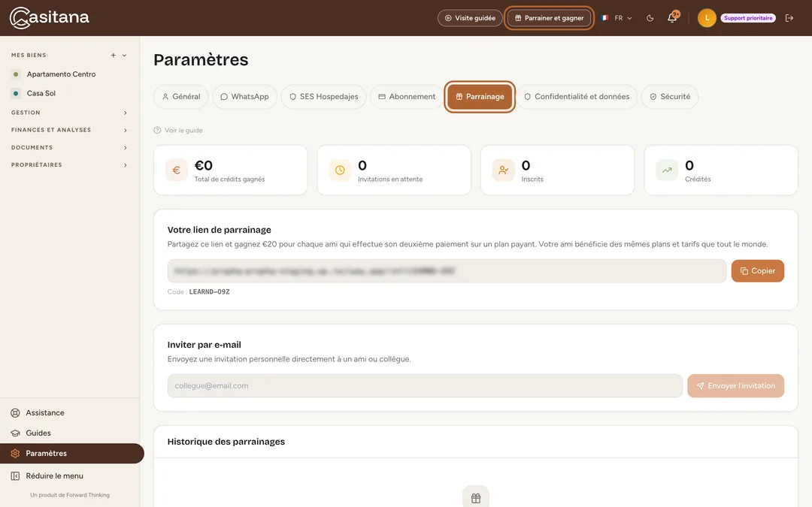Go to the Sécurité tab
The image size is (812, 507).
(x=670, y=97)
